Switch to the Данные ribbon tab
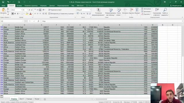 tap(52, 6)
